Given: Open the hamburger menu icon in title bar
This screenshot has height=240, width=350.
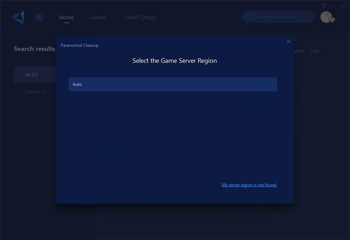Looking at the screenshot, I should pos(324,6).
